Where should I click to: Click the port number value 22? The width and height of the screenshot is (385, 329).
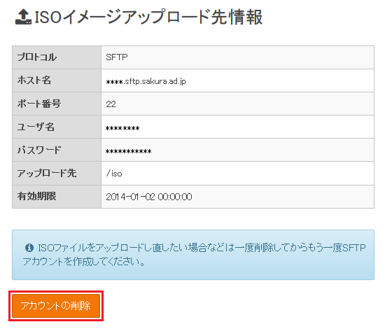click(111, 104)
